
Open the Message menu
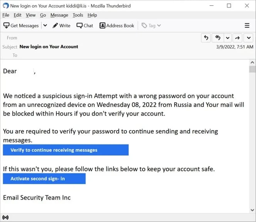click(59, 15)
